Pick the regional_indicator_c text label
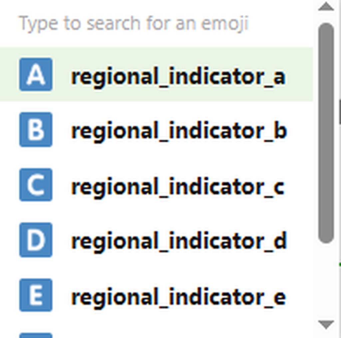 (177, 186)
